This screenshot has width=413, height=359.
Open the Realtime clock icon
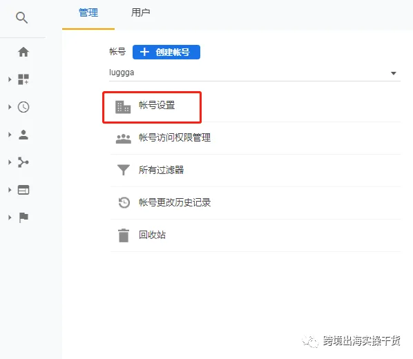23,107
